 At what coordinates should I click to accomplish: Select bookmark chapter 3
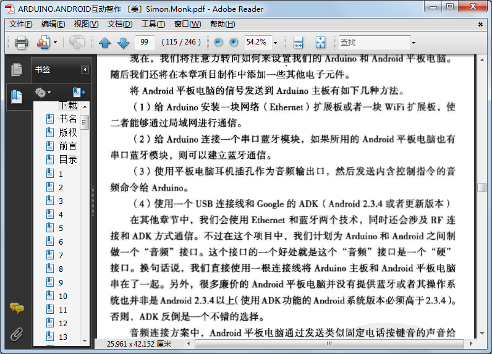point(61,201)
